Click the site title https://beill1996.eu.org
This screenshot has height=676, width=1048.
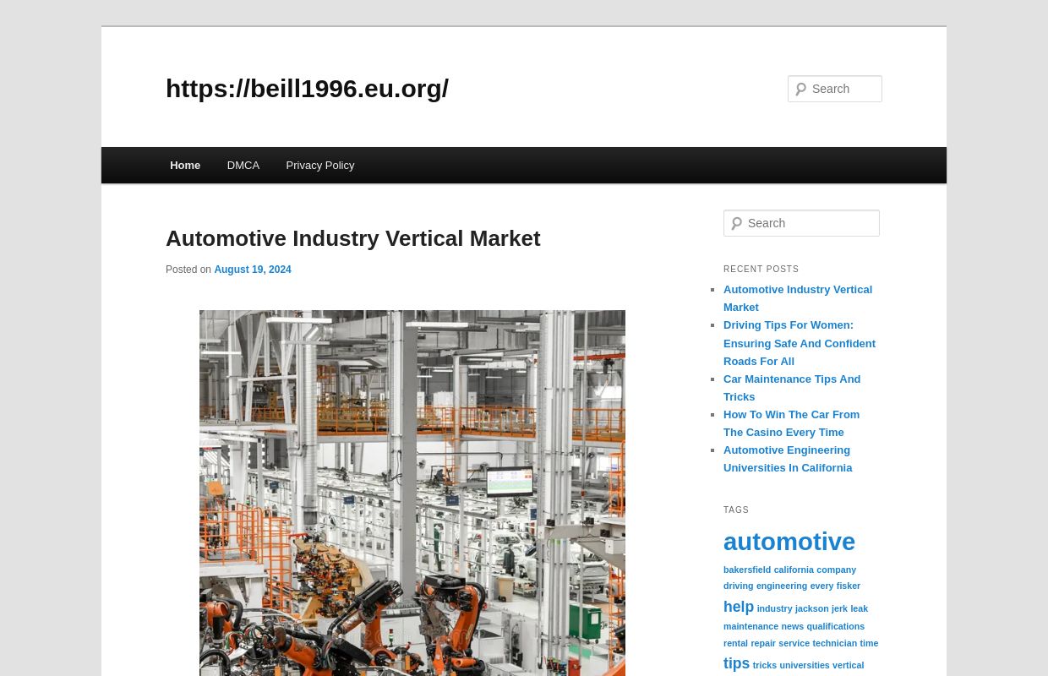click(x=307, y=88)
